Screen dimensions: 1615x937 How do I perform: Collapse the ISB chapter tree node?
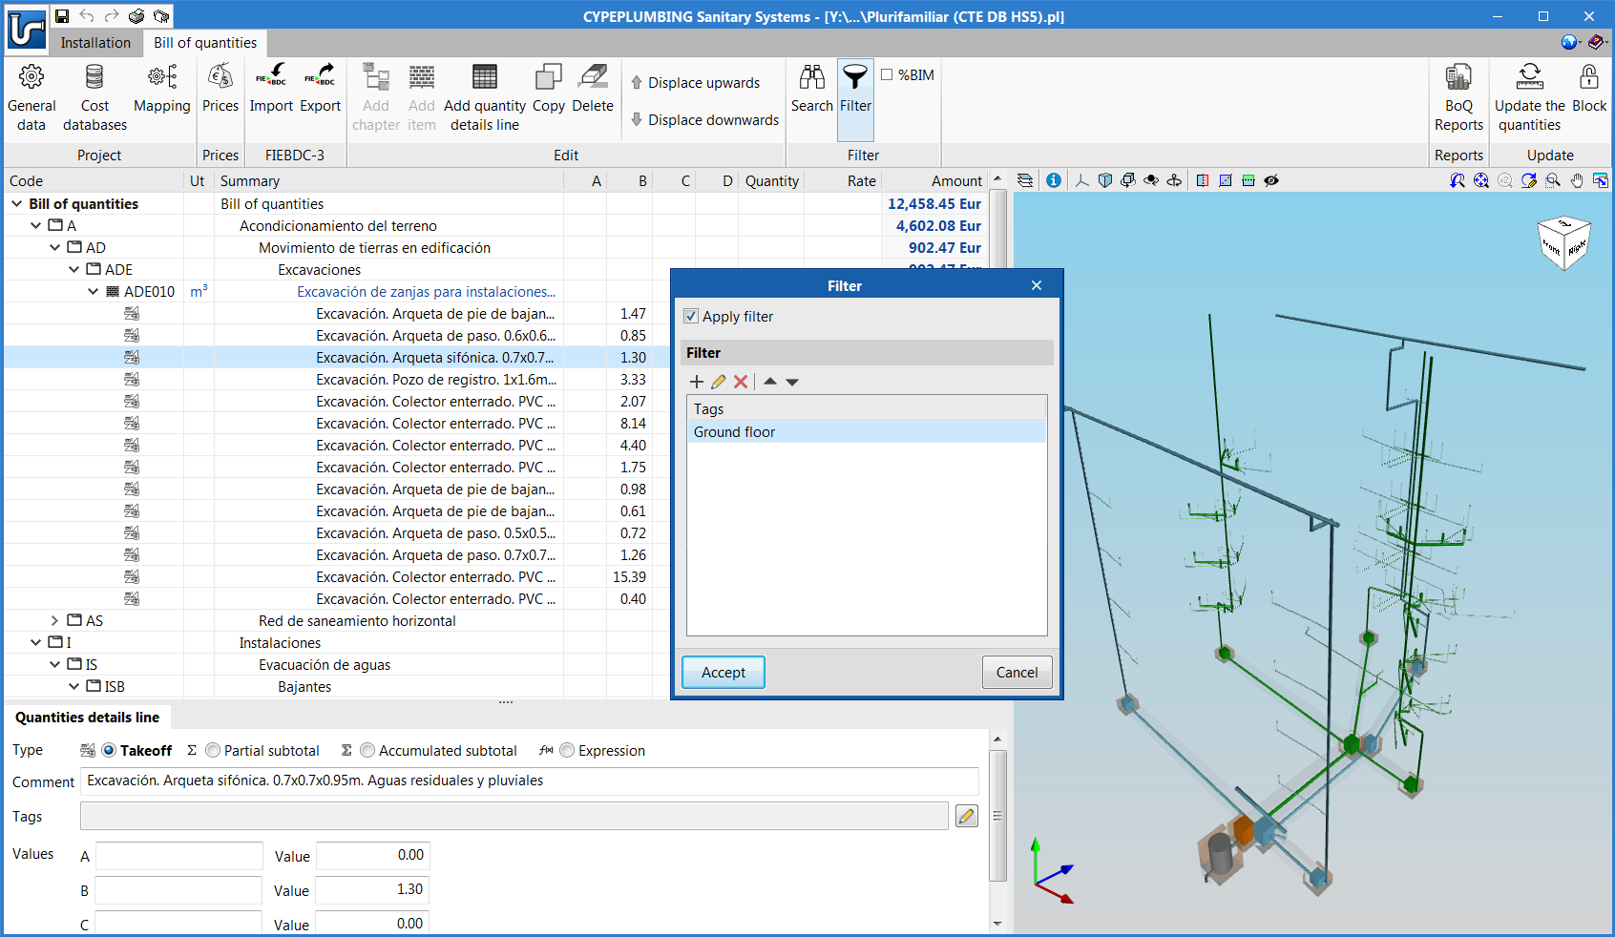pos(73,687)
